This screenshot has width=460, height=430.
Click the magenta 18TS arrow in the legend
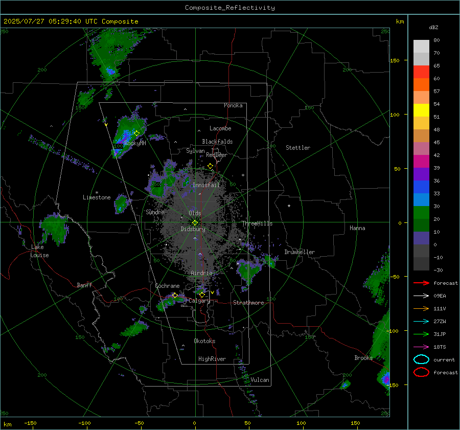tap(421, 347)
